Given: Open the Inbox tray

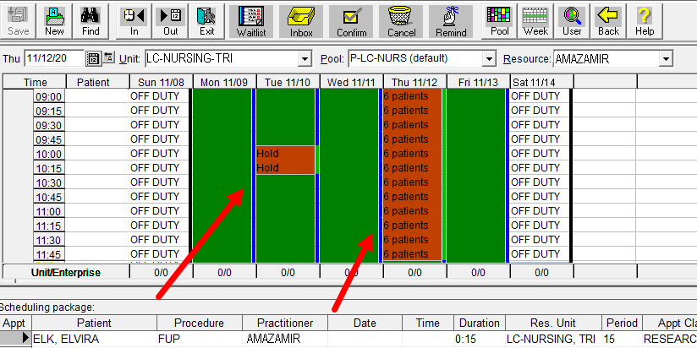Looking at the screenshot, I should click(301, 21).
